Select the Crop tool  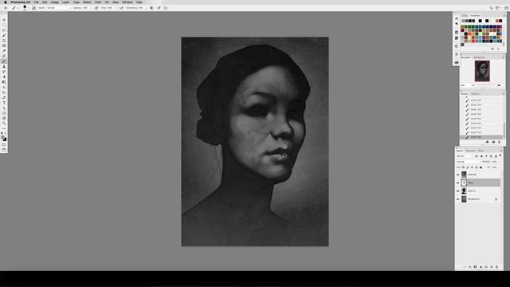pos(4,41)
